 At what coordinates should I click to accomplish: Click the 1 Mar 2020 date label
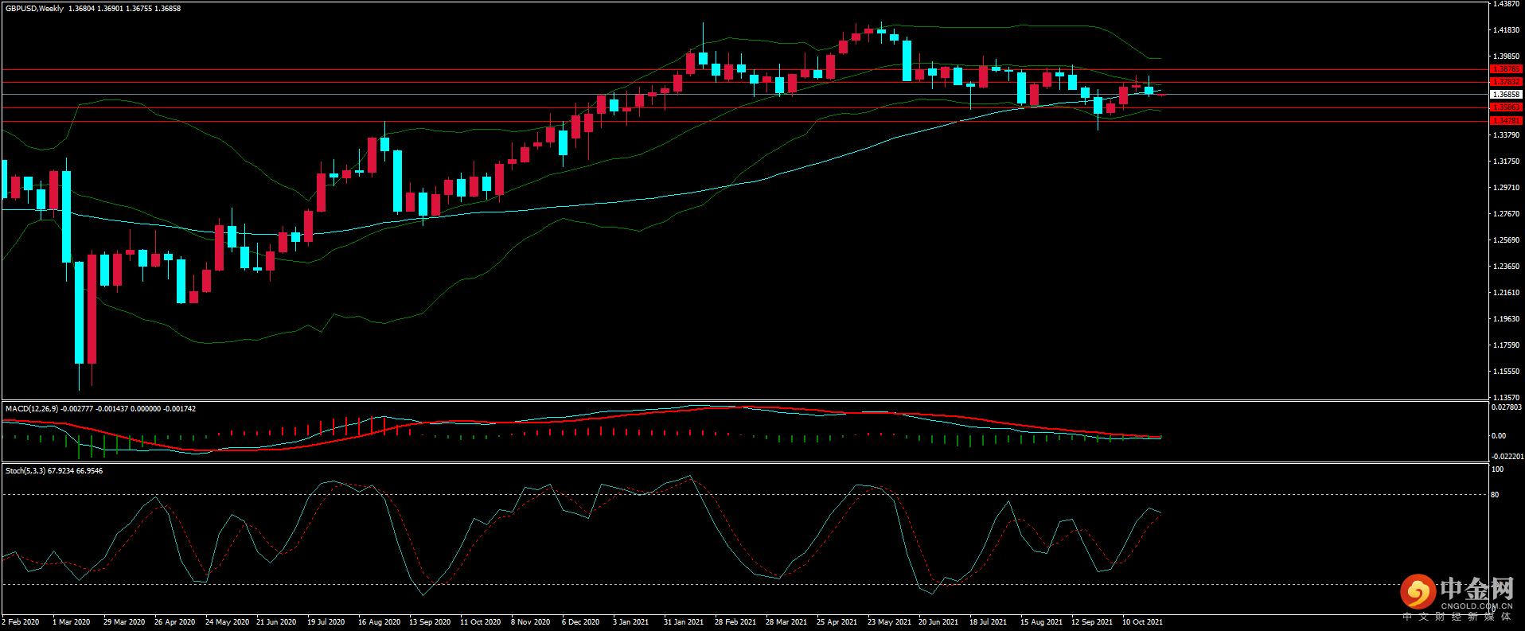[x=72, y=622]
